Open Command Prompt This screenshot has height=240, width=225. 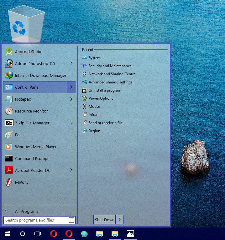[32, 159]
